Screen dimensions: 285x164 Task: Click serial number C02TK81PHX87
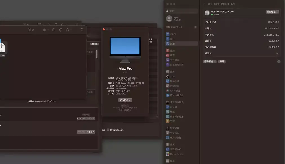[123, 91]
